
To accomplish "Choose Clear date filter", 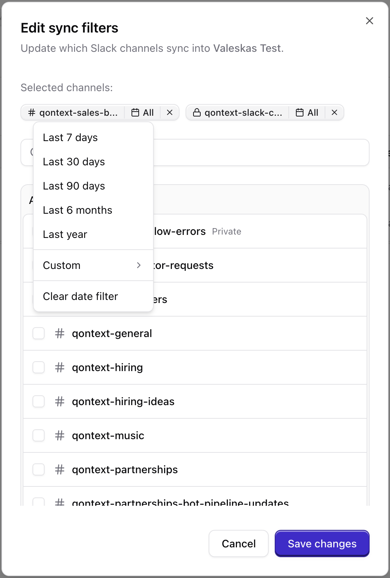I will click(80, 296).
